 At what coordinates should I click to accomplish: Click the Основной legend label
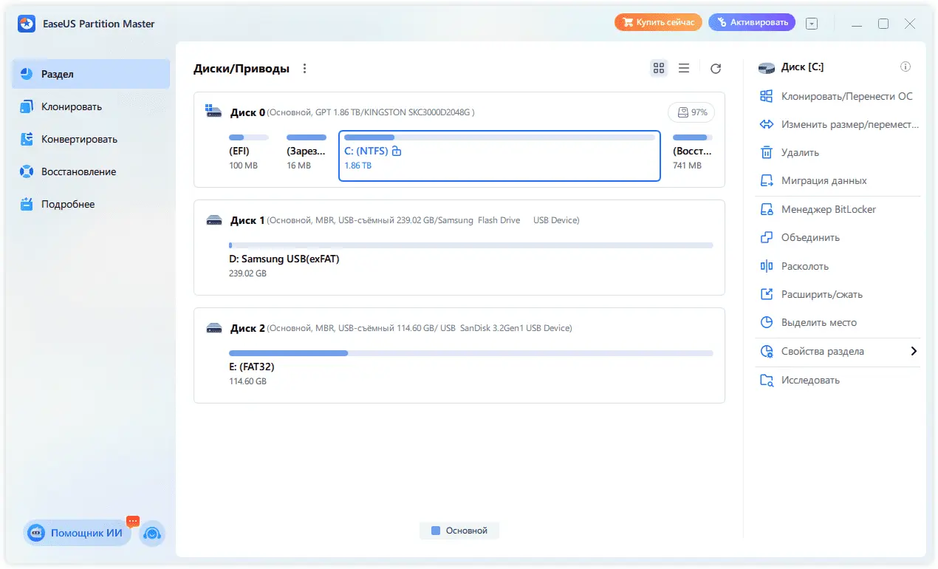click(x=467, y=531)
